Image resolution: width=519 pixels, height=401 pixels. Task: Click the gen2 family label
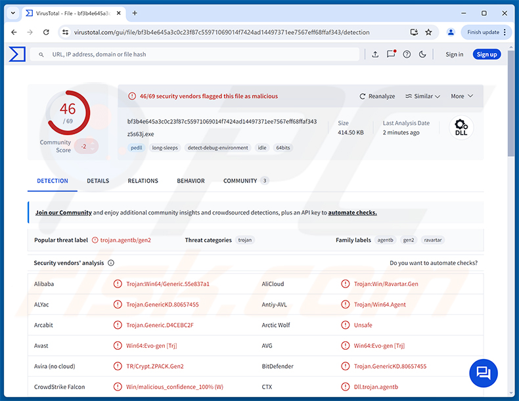click(409, 240)
